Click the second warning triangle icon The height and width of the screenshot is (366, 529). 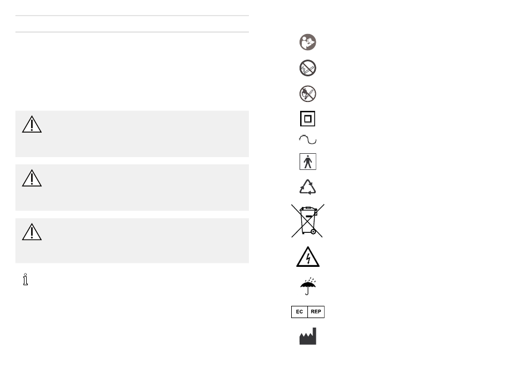[x=32, y=178]
